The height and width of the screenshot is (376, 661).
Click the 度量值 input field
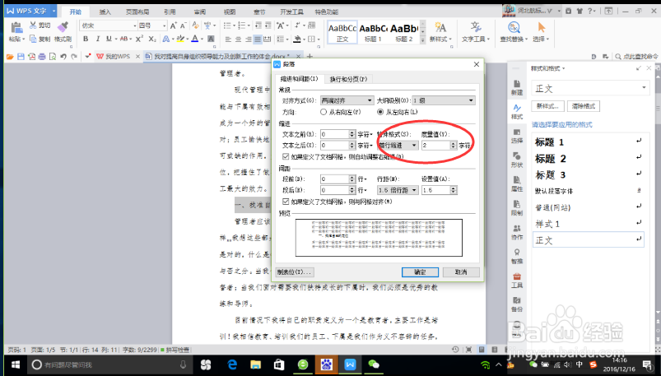(x=436, y=145)
